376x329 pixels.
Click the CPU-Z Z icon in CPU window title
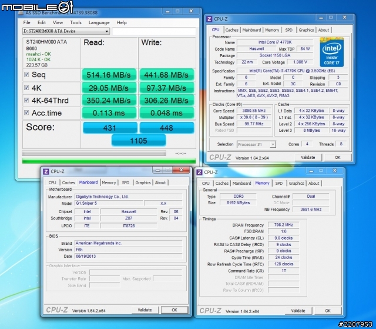tap(209, 19)
